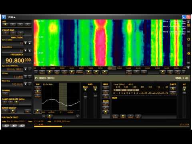Image resolution: width=192 pixels, height=144 pixels.
Task: Toggle the AVG Sec indicator
Action: 95,90
